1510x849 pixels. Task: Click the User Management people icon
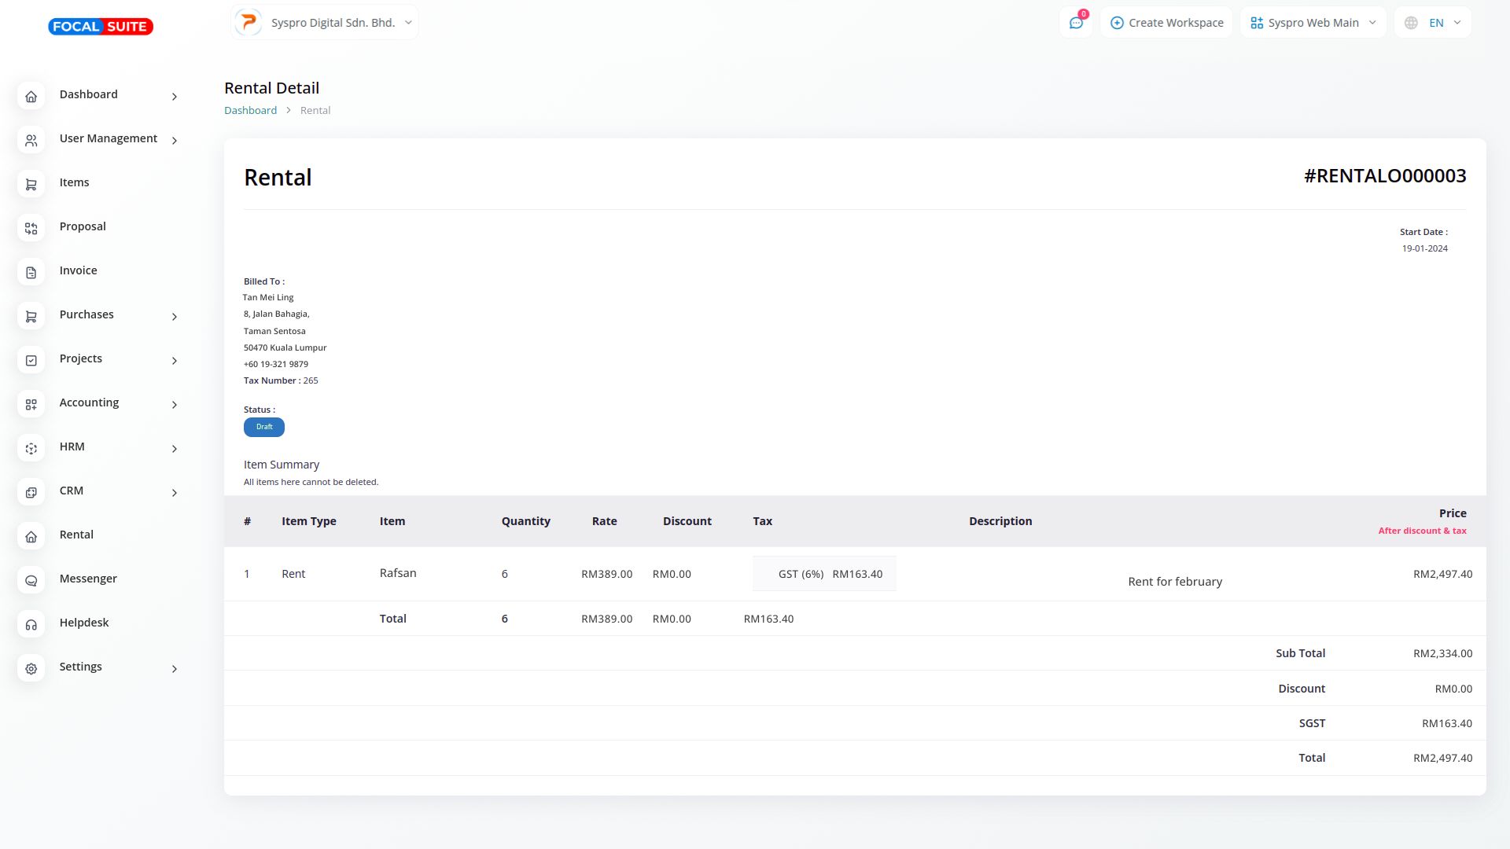pos(31,141)
